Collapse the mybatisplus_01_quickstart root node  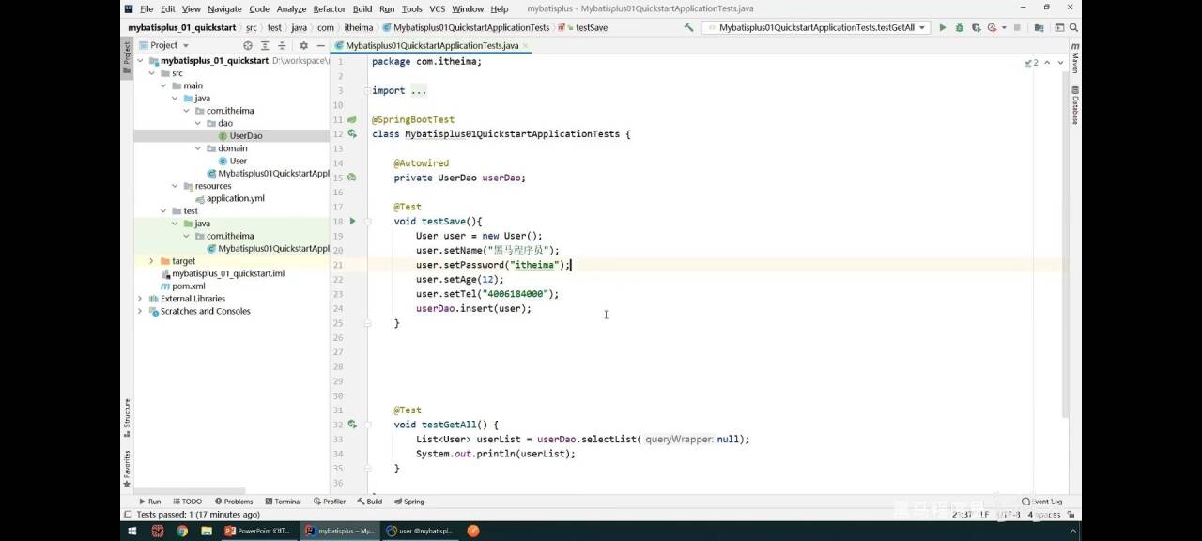(x=141, y=61)
